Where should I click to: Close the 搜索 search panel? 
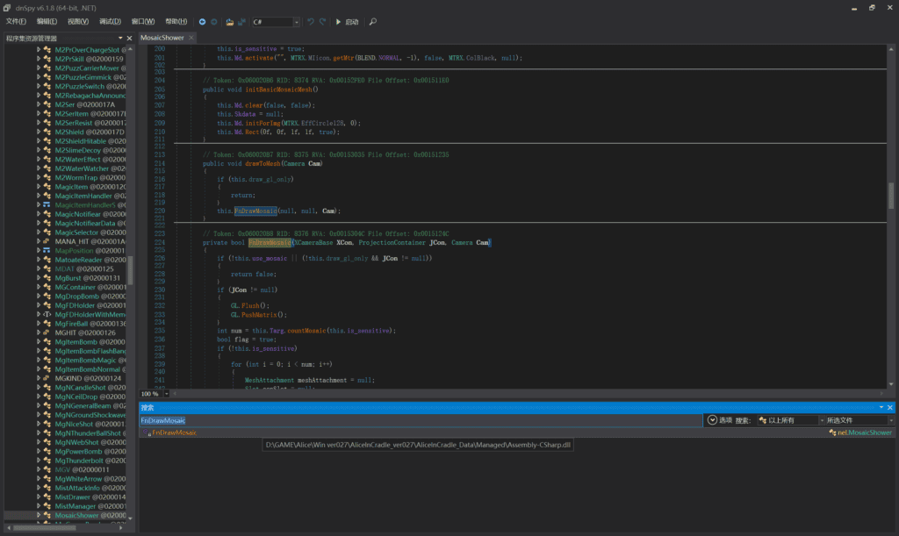pos(890,408)
